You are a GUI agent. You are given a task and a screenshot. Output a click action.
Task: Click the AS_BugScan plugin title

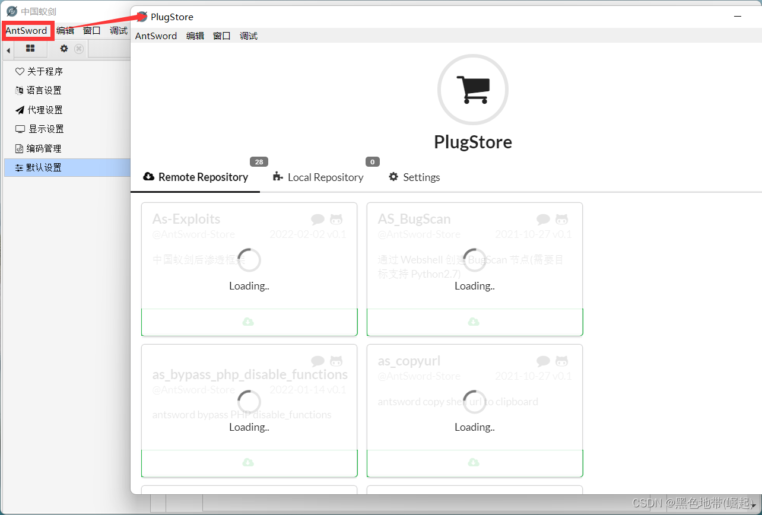pos(414,220)
